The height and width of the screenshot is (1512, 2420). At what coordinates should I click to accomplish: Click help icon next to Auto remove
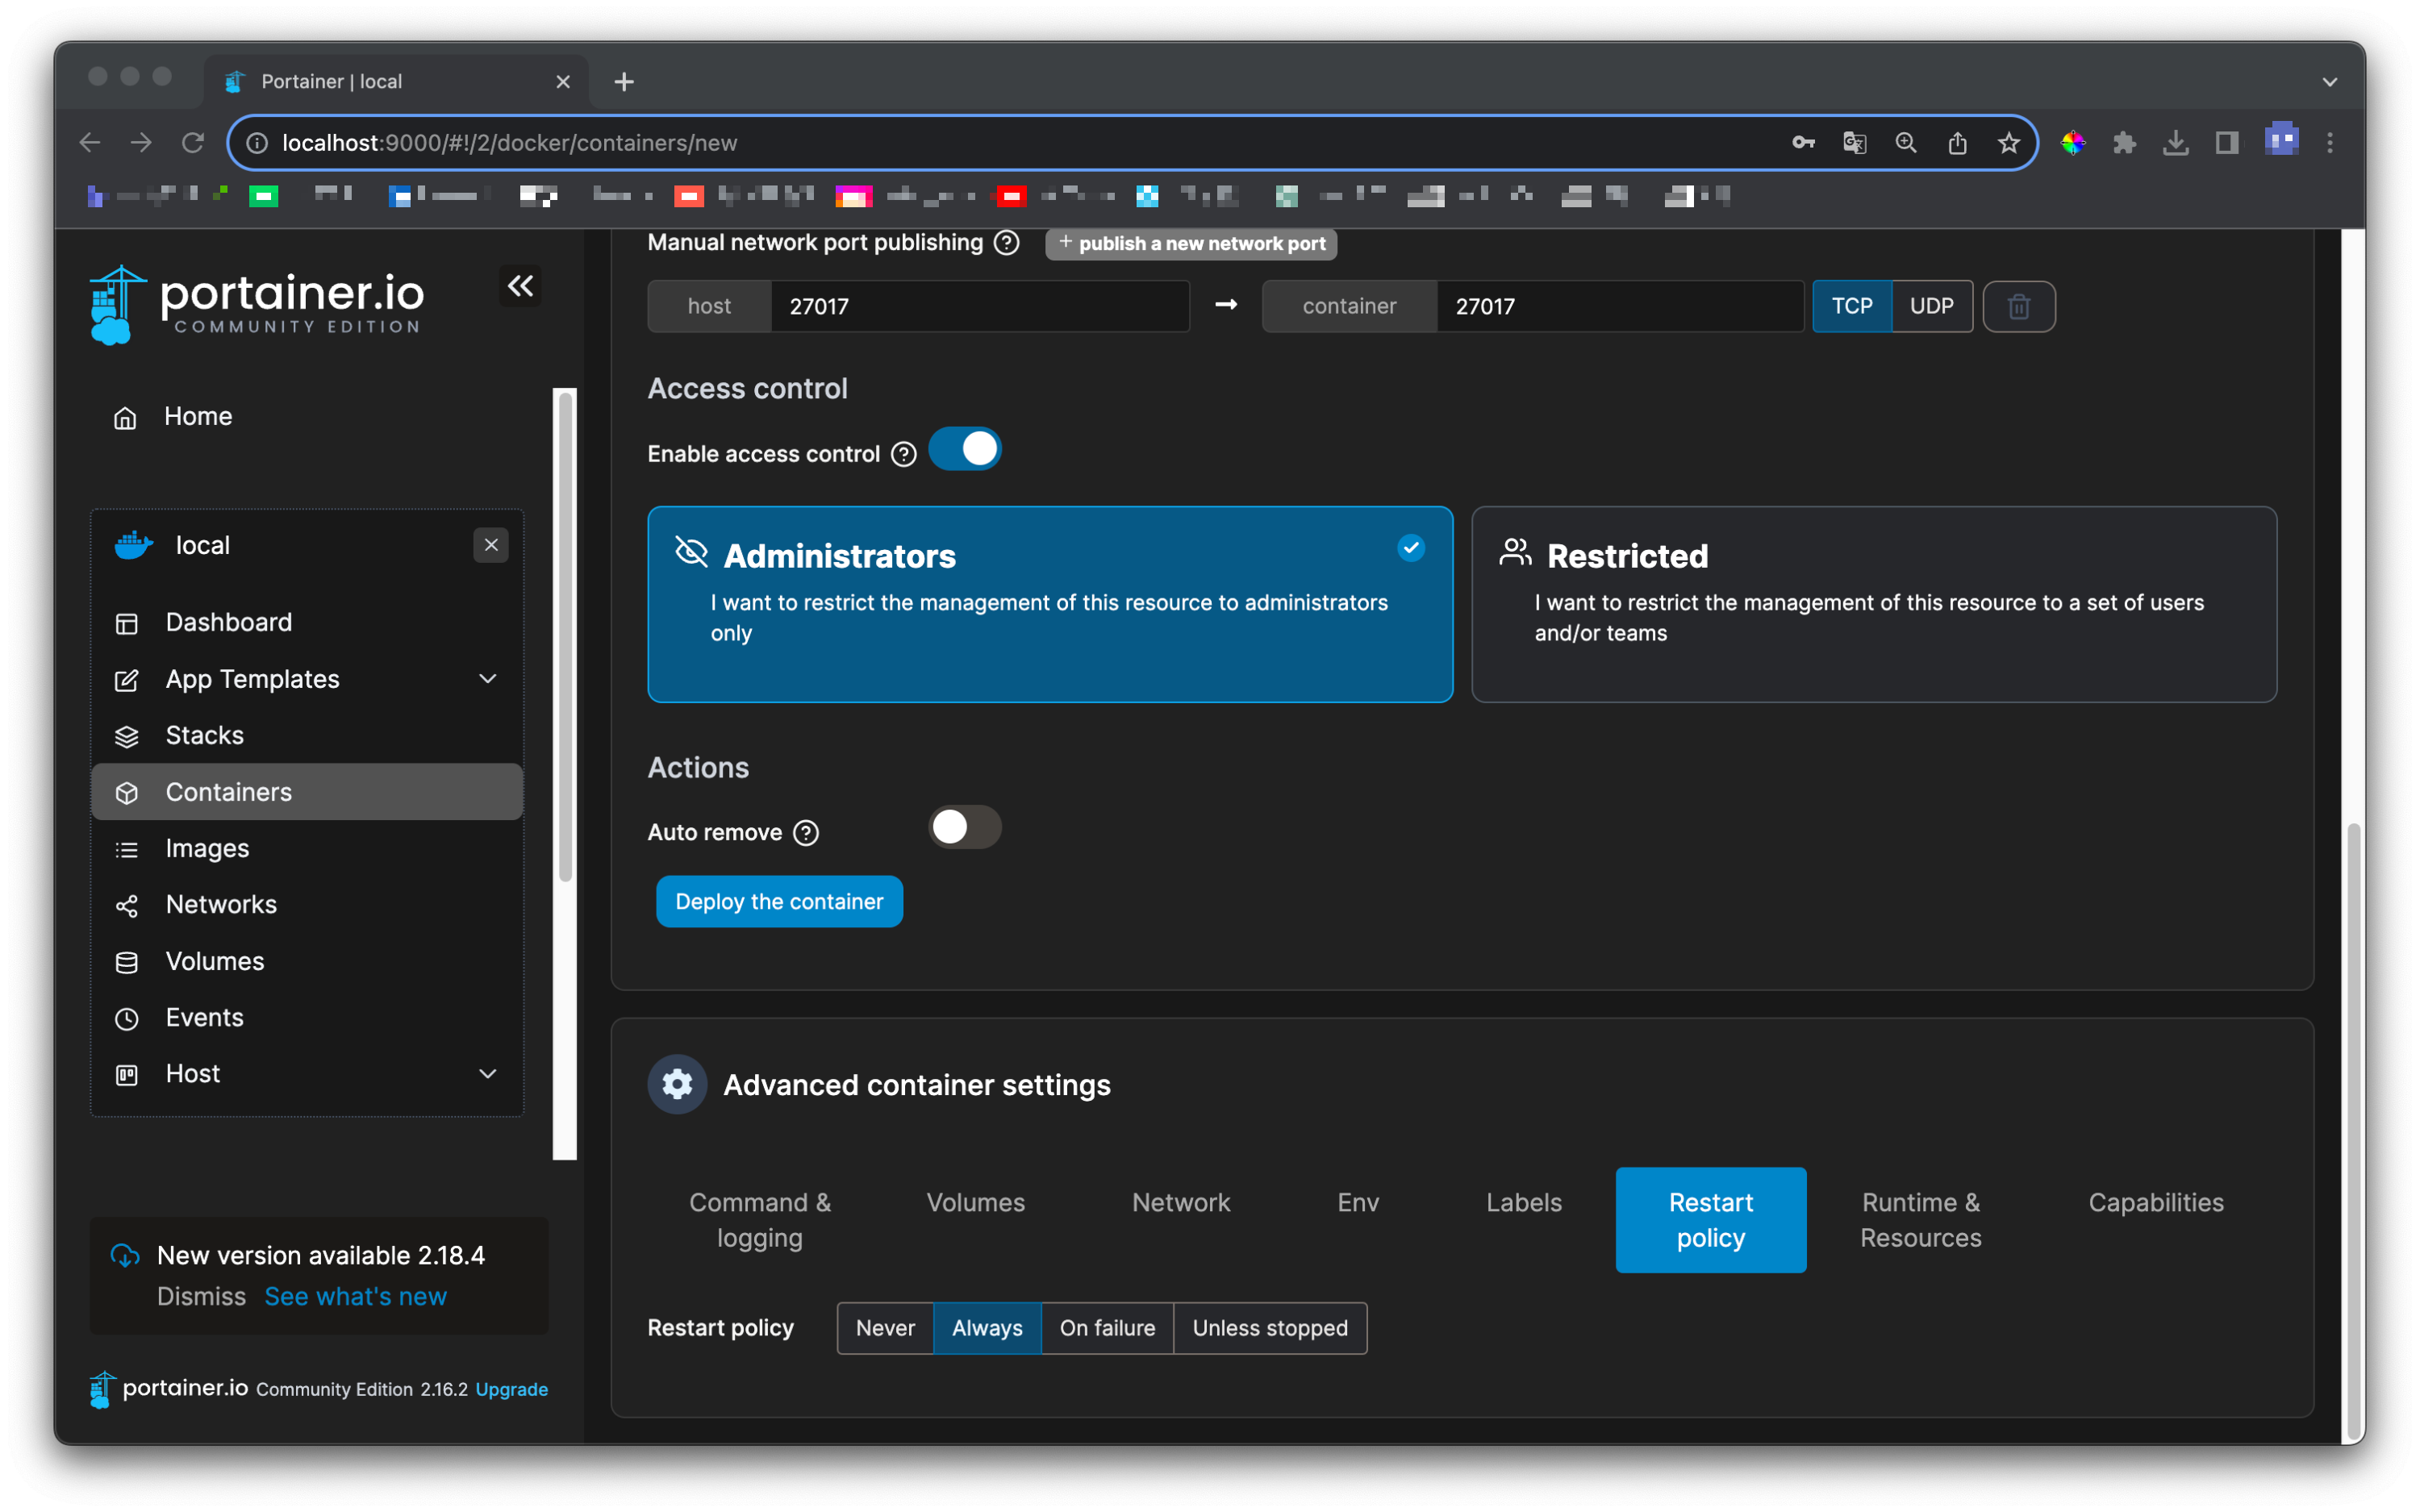click(806, 832)
